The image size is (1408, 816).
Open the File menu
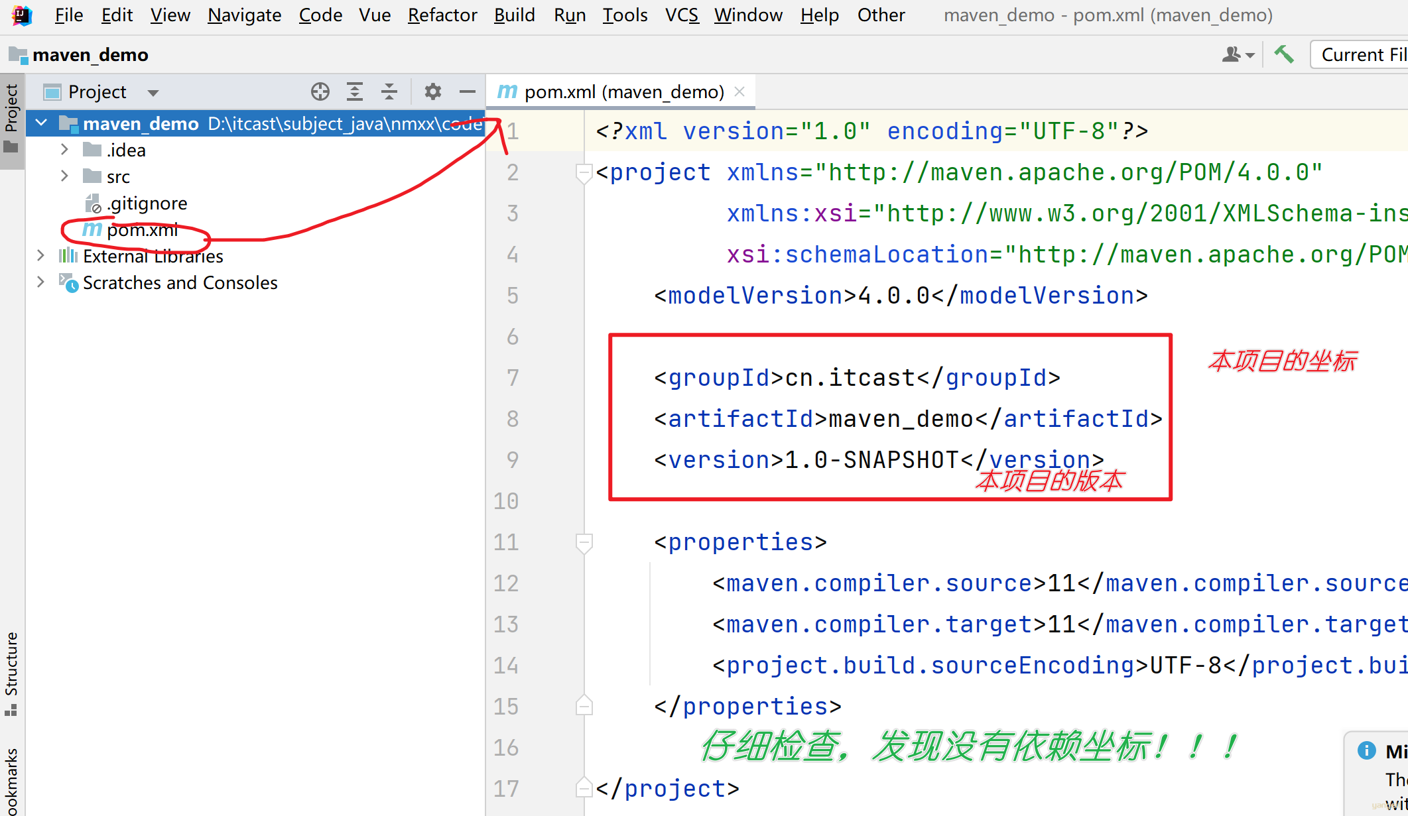pos(69,15)
